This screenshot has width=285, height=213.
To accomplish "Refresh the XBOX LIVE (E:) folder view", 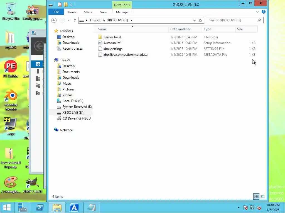I will pyautogui.click(x=200, y=20).
